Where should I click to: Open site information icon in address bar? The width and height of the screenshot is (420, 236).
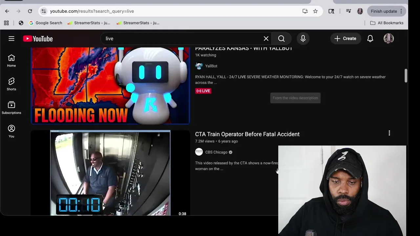click(x=43, y=11)
